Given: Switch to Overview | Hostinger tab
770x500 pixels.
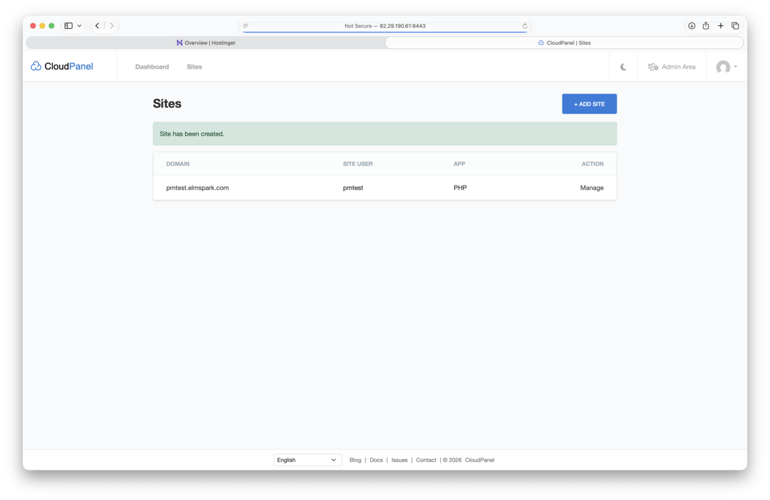Looking at the screenshot, I should click(x=206, y=43).
